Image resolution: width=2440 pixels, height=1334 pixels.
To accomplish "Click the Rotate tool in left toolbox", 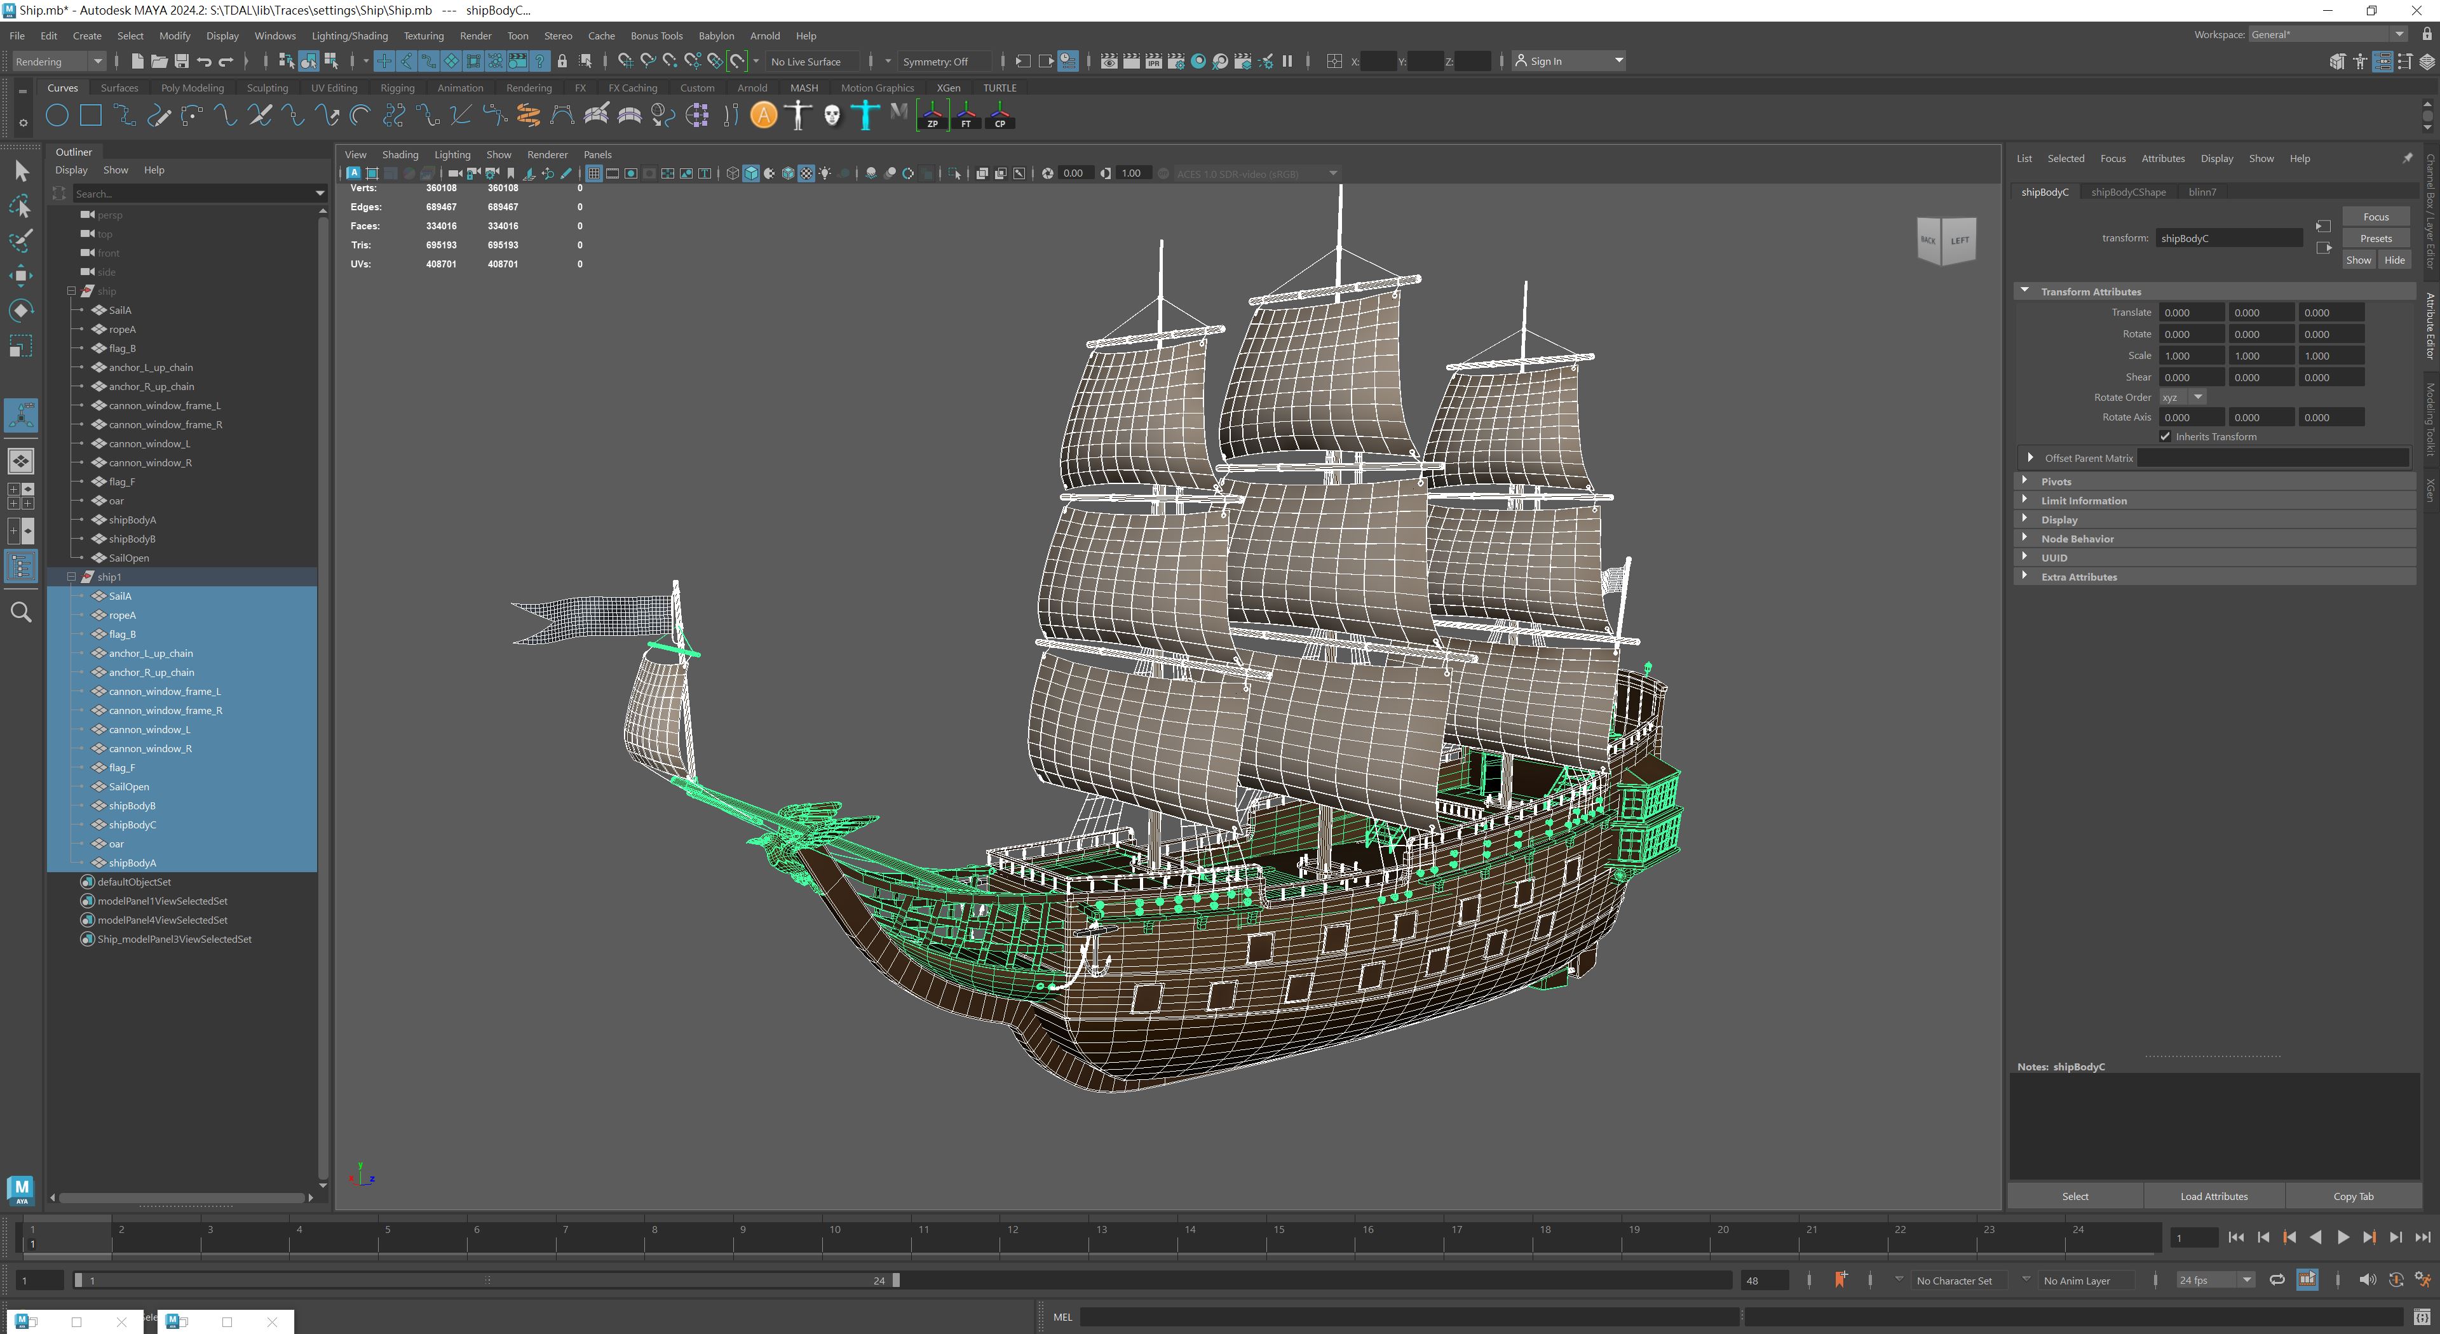I will 21,311.
